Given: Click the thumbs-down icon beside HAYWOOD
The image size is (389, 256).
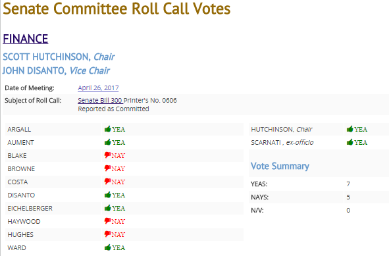Looking at the screenshot, I should click(107, 221).
